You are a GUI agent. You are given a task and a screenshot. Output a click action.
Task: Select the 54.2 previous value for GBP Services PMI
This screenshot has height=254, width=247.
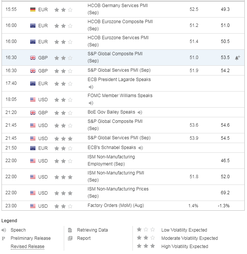click(225, 71)
